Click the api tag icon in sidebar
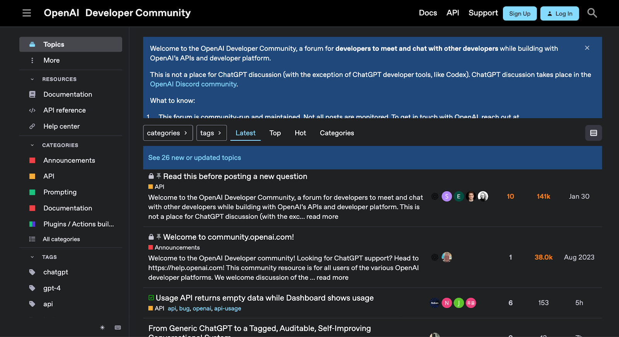 tap(32, 304)
